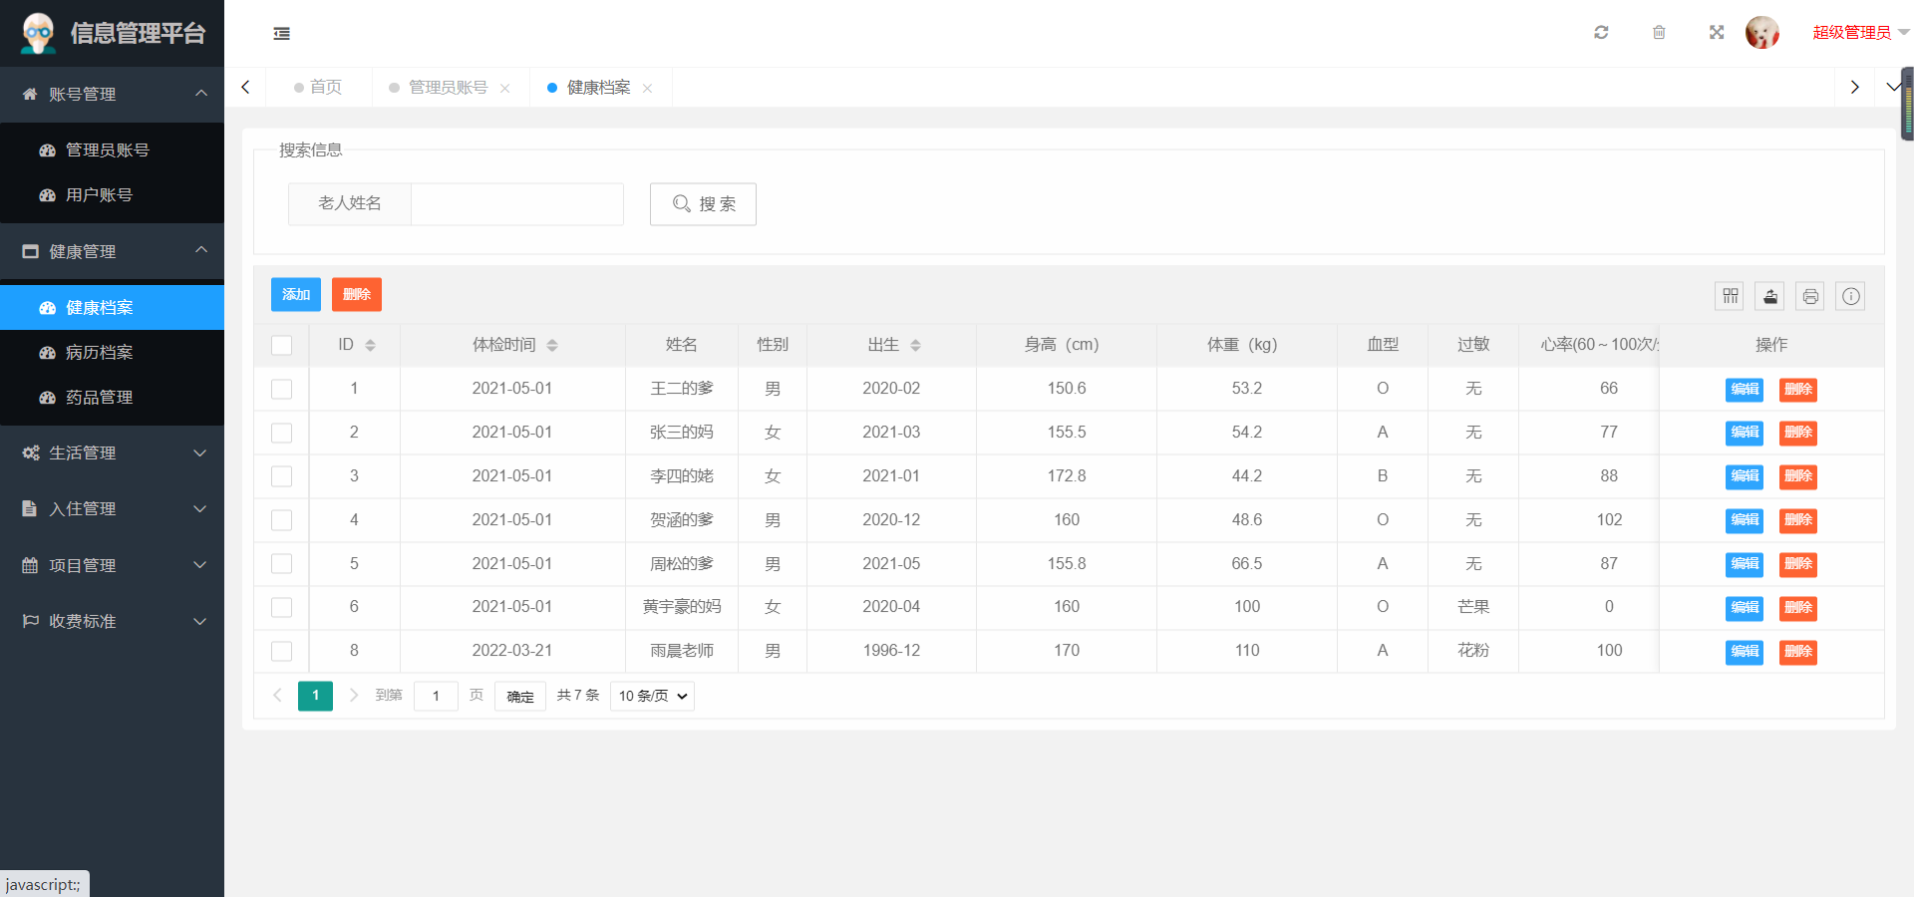Click the 添加 button to add a record

click(295, 294)
